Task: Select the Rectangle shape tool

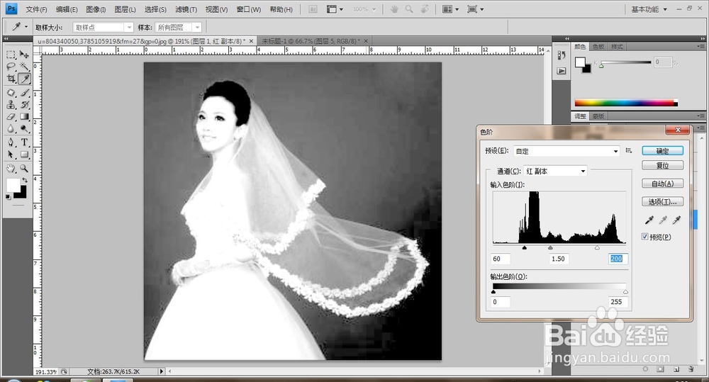Action: (x=24, y=155)
